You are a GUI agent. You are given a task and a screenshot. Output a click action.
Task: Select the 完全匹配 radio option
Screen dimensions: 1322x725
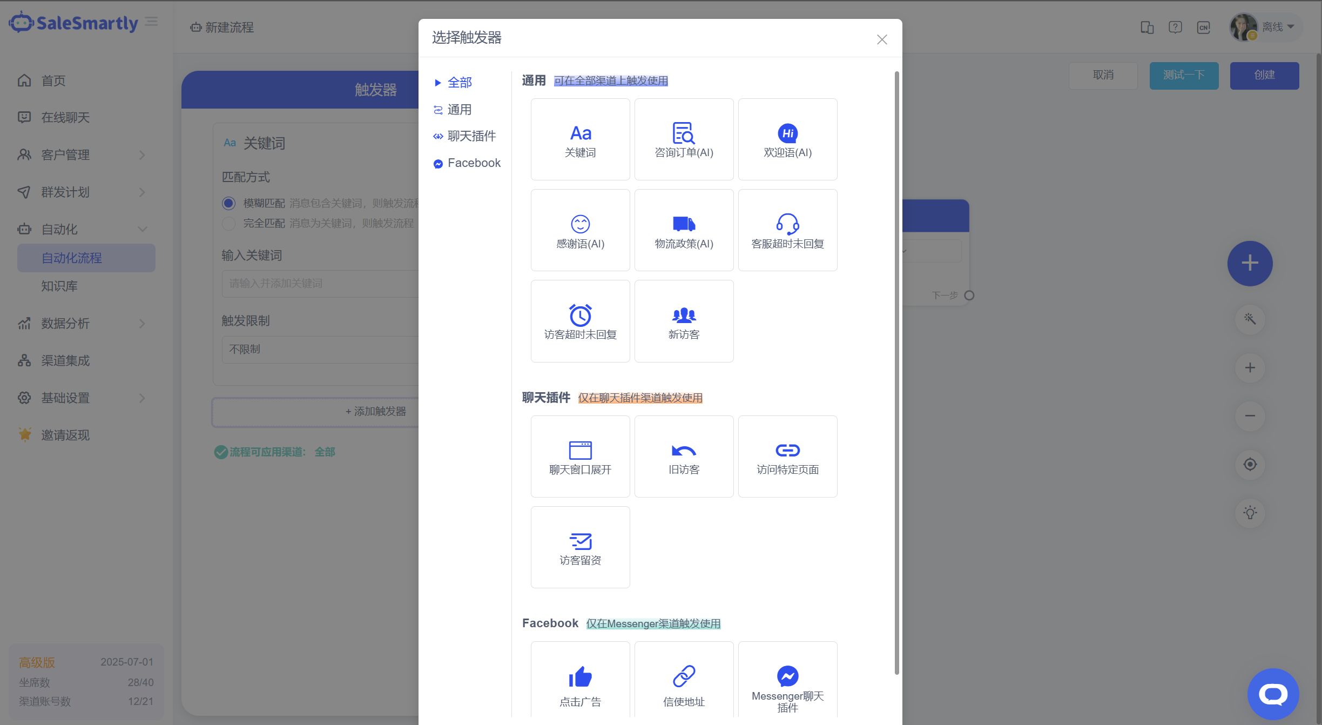228,223
